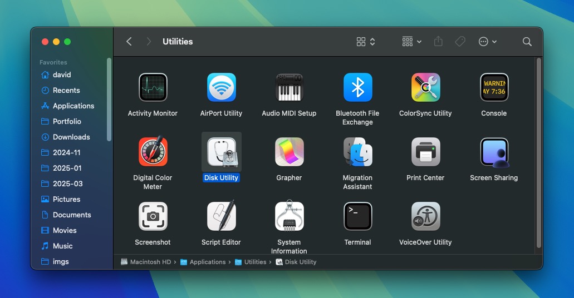This screenshot has width=574, height=298.
Task: Pick the VoiceOver Utility icon
Action: [x=425, y=216]
